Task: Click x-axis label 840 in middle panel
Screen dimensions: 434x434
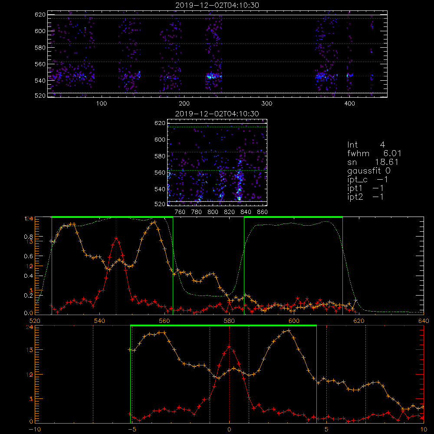Action: coord(246,212)
